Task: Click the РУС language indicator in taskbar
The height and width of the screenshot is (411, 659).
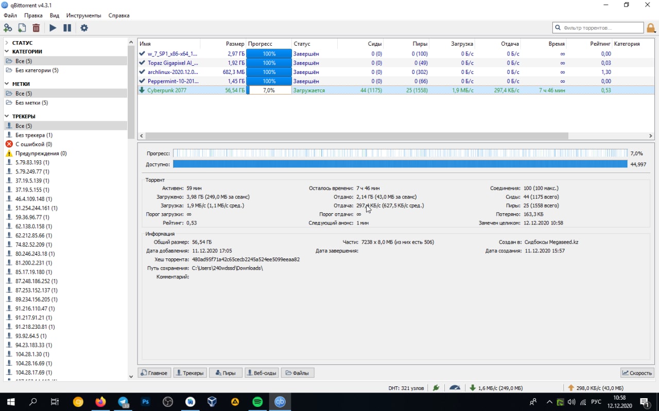Action: pyautogui.click(x=596, y=402)
